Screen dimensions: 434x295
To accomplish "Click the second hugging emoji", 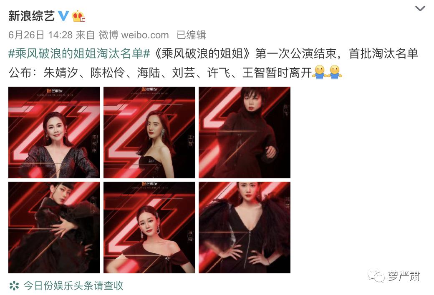I will click(x=335, y=72).
